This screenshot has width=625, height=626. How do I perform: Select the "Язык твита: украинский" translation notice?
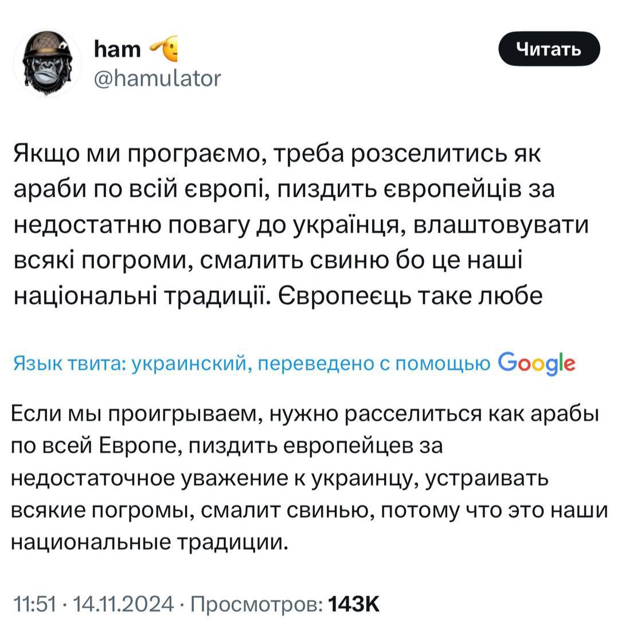pos(130,363)
